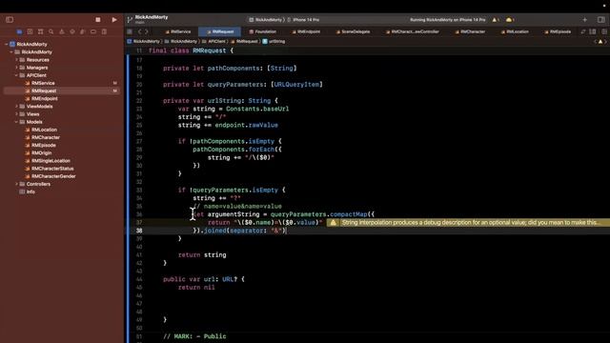Collapse the Models folder
Image resolution: width=610 pixels, height=343 pixels.
17,122
